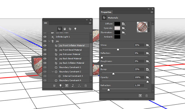Click render icon in 3D panel bottom
Image resolution: width=185 pixels, height=109 pixels.
pyautogui.click(x=67, y=86)
